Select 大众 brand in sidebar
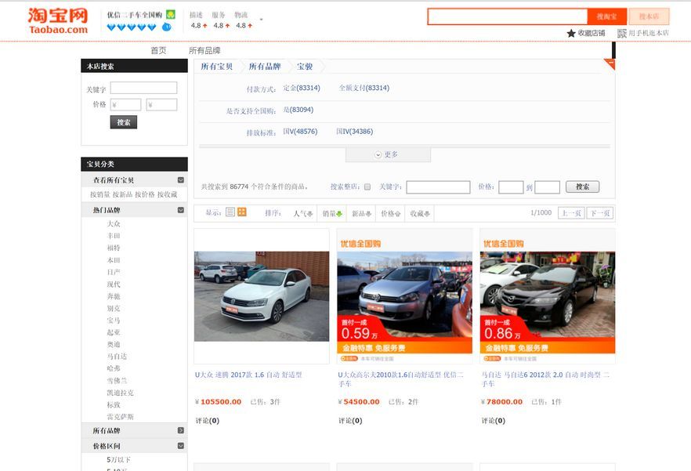691x471 pixels. [x=114, y=223]
